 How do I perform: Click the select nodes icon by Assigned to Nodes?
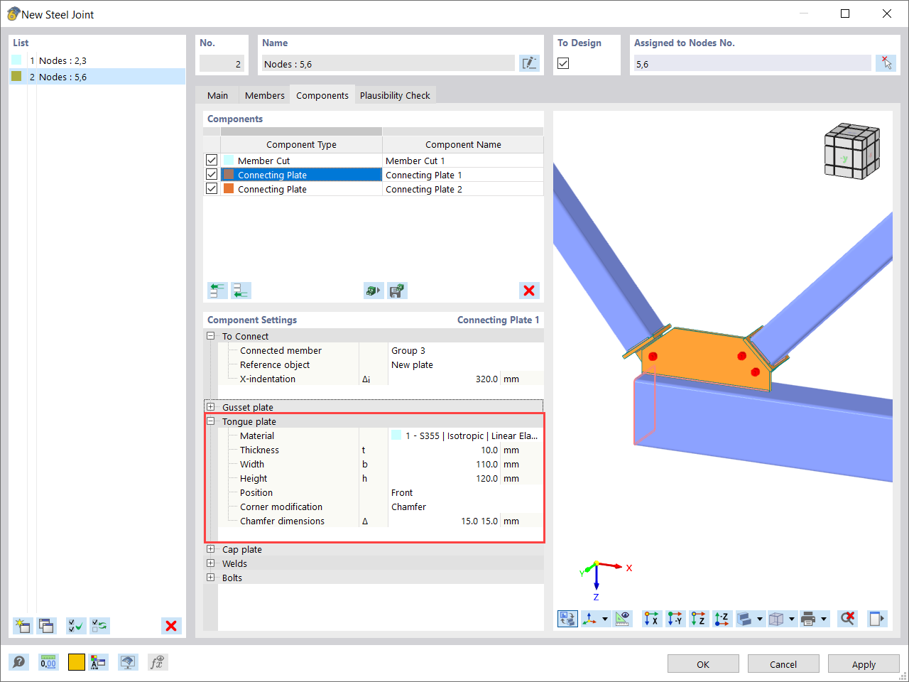coord(886,63)
